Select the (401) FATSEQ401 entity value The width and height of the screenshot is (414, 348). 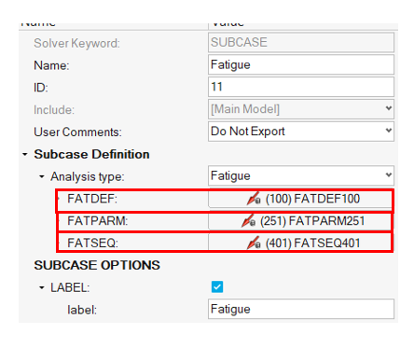[312, 243]
